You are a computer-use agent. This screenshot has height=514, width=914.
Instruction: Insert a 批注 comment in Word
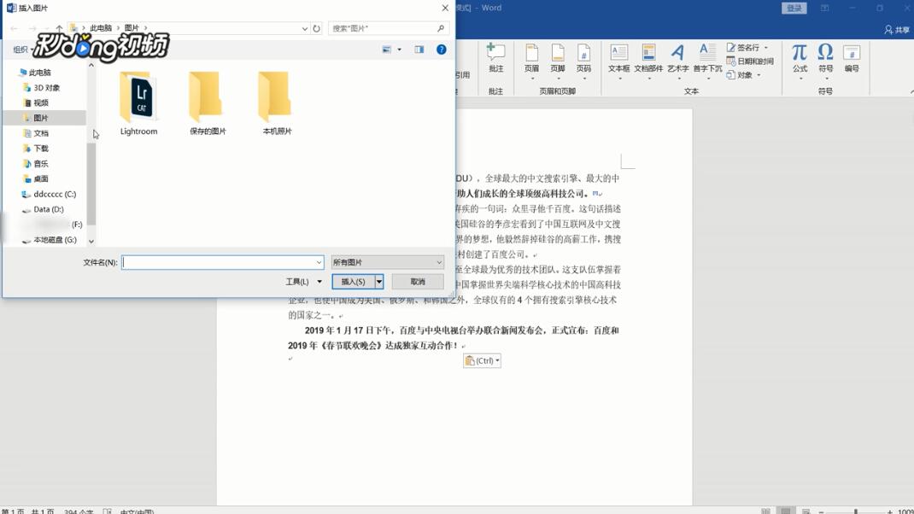496,58
